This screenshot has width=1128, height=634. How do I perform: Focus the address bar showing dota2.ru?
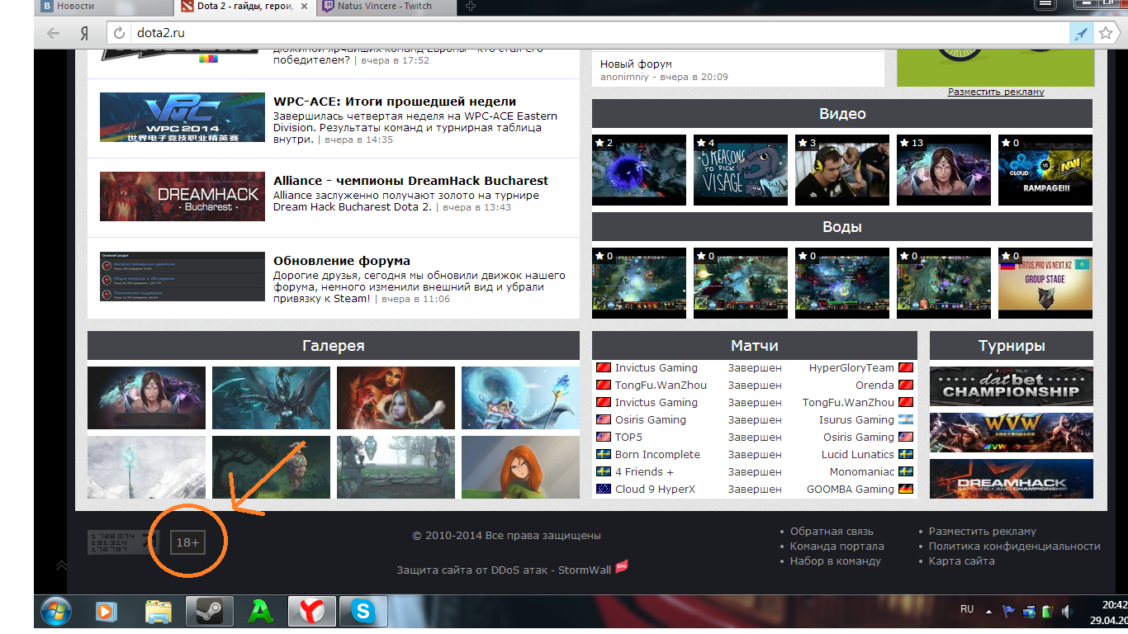[586, 34]
